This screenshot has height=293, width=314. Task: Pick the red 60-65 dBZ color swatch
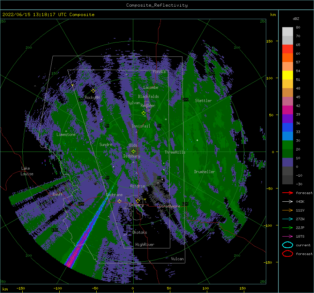pyautogui.click(x=287, y=49)
